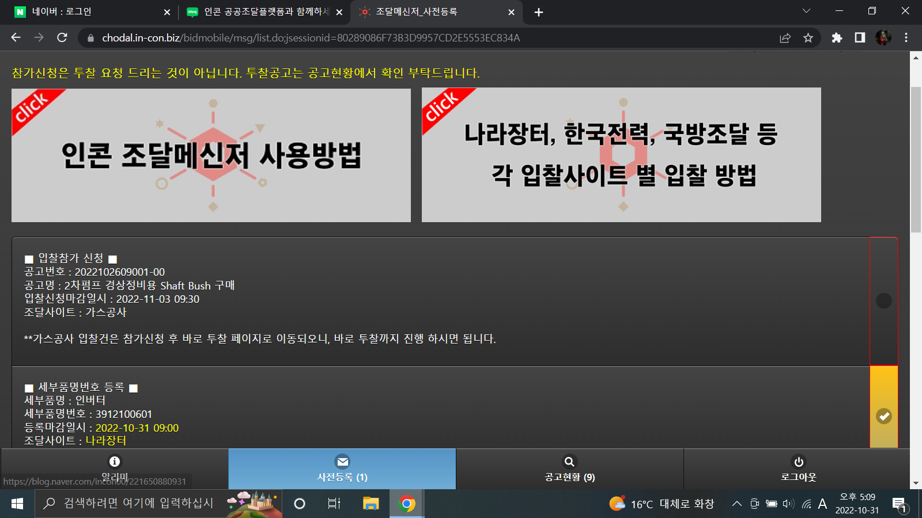Click the address bar URL
This screenshot has width=922, height=518.
(311, 38)
